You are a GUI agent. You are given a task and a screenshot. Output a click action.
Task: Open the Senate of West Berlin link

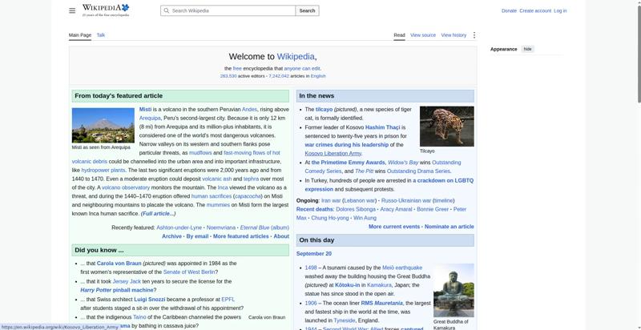click(189, 272)
